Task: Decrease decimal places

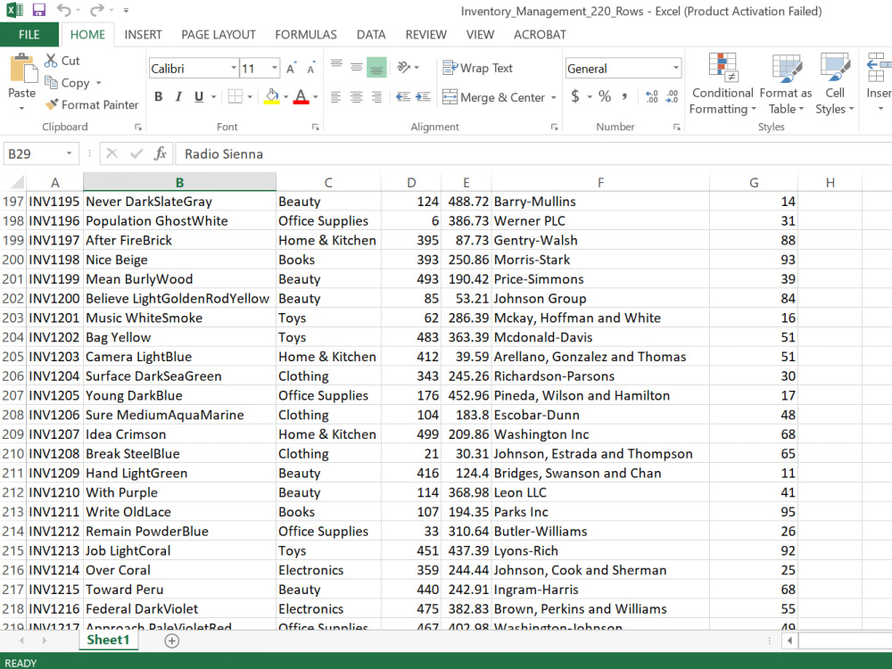Action: (x=672, y=96)
